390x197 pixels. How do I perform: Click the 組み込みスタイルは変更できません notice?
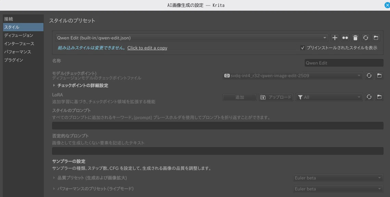click(92, 48)
